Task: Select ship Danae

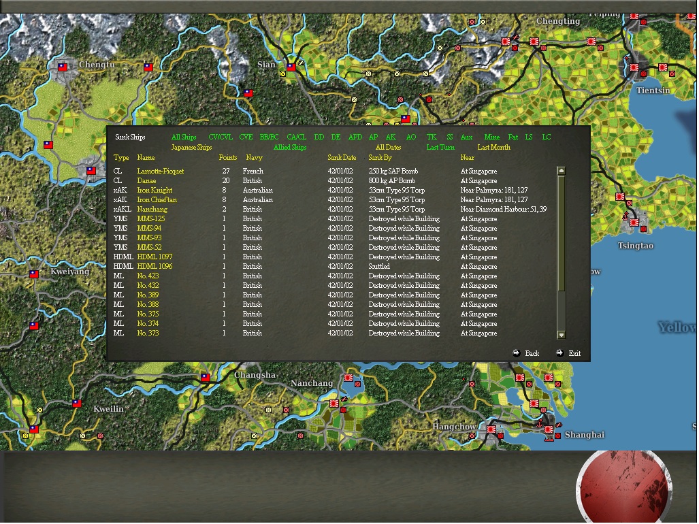Action: (x=146, y=181)
